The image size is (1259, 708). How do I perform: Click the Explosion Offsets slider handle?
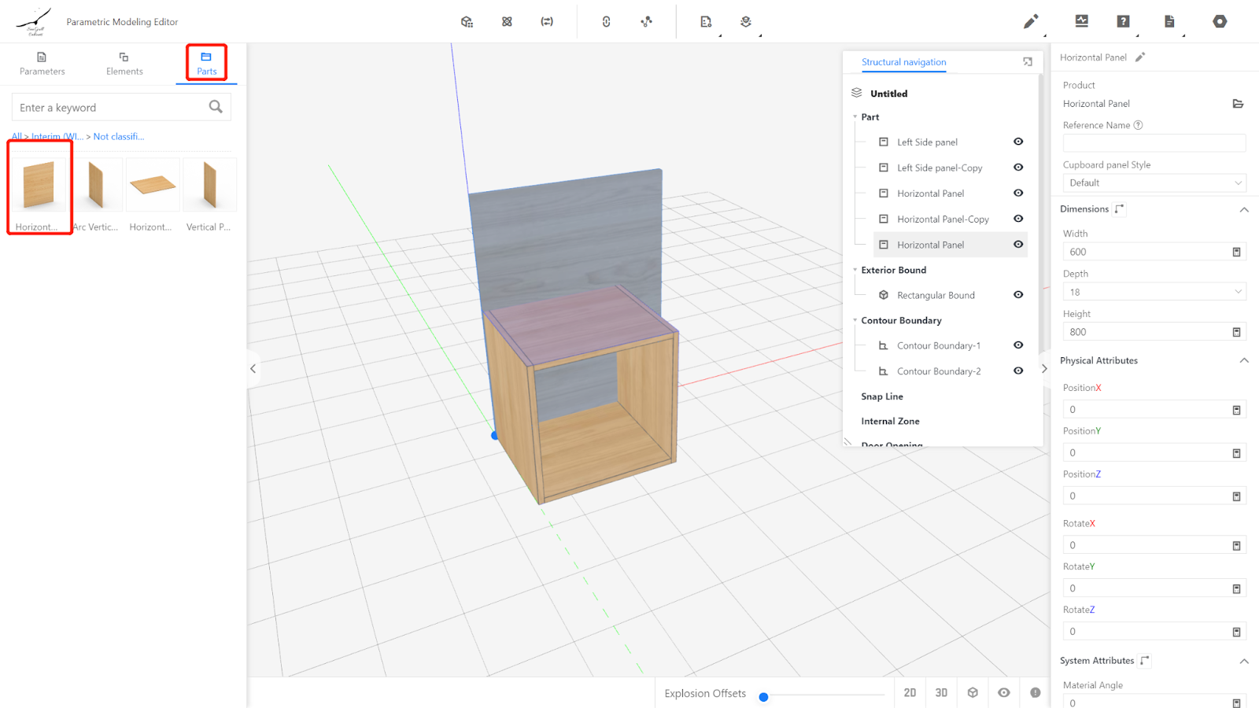pos(763,696)
